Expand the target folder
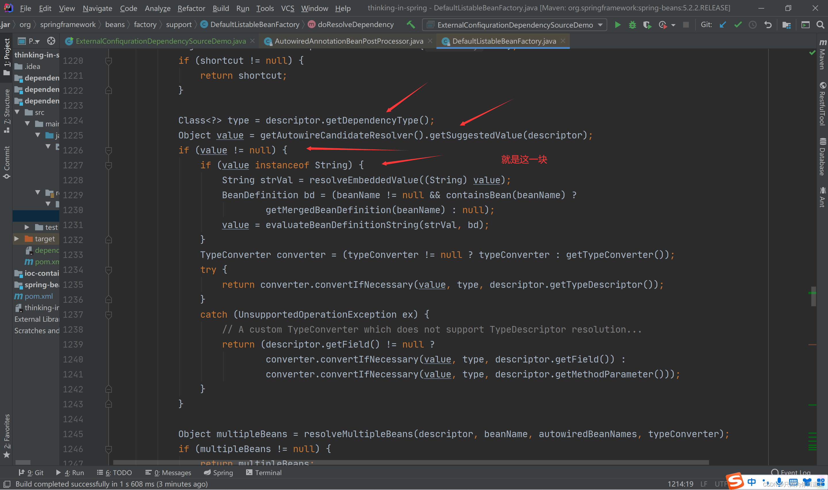 [16, 239]
